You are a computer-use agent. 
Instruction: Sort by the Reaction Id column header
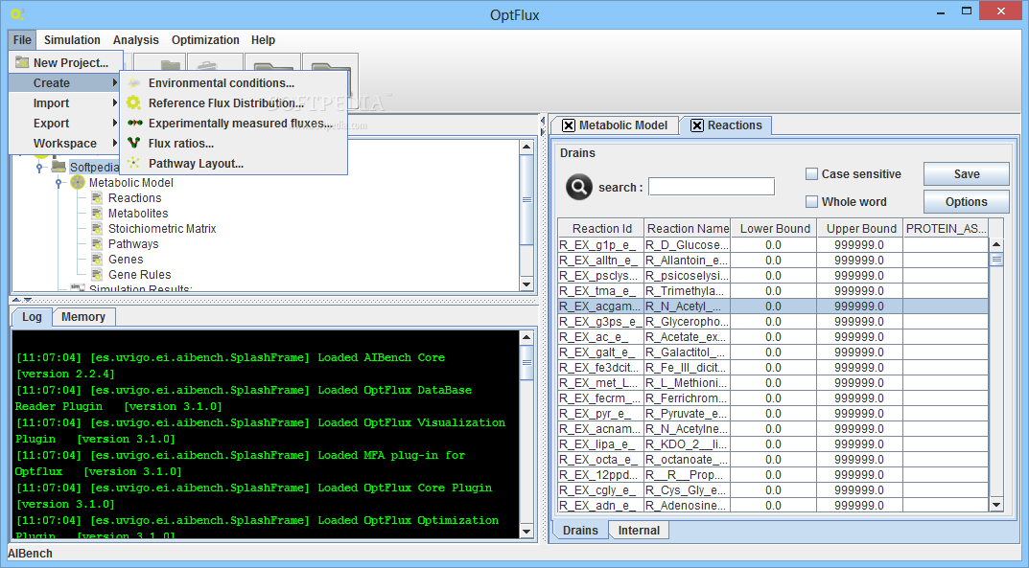(601, 228)
